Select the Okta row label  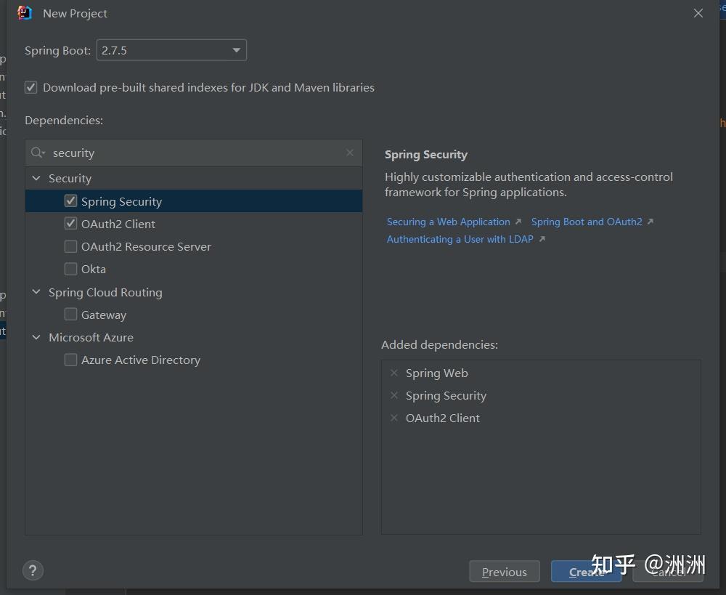(94, 270)
